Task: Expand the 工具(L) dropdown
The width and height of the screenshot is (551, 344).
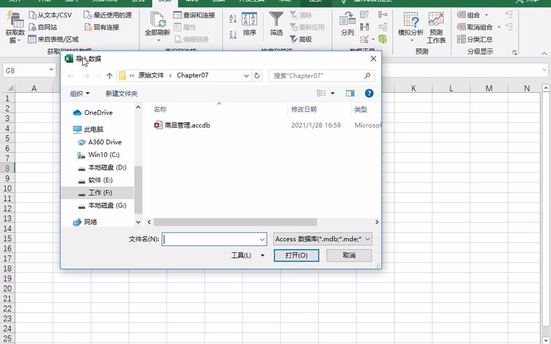Action: coord(248,256)
